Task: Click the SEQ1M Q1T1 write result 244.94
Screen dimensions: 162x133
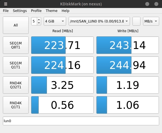Action: [128, 65]
